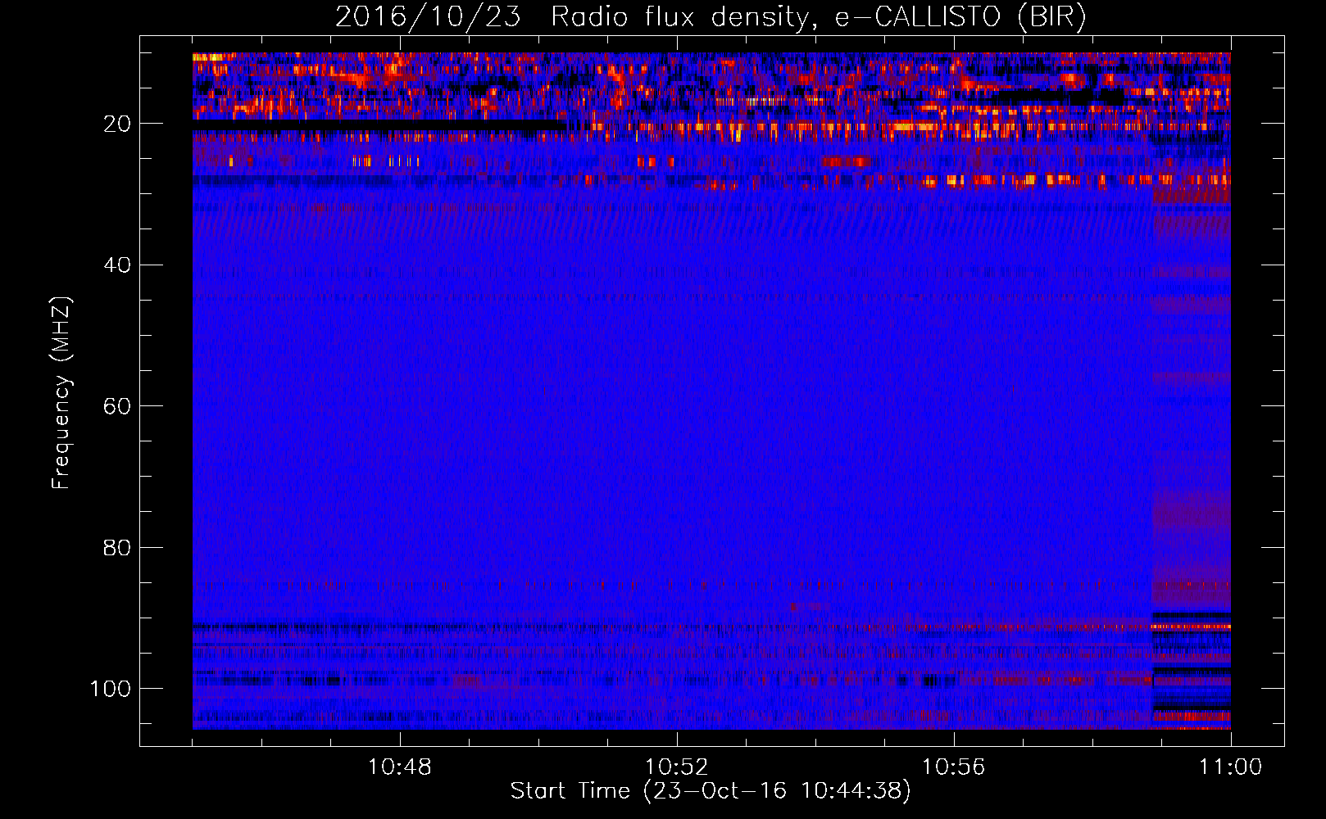1326x819 pixels.
Task: Click the 40 frequency tick label
Action: (x=117, y=265)
